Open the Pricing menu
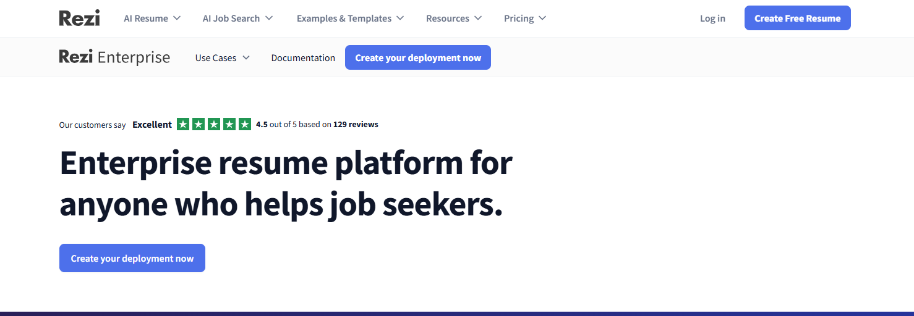The image size is (914, 316). pos(525,19)
